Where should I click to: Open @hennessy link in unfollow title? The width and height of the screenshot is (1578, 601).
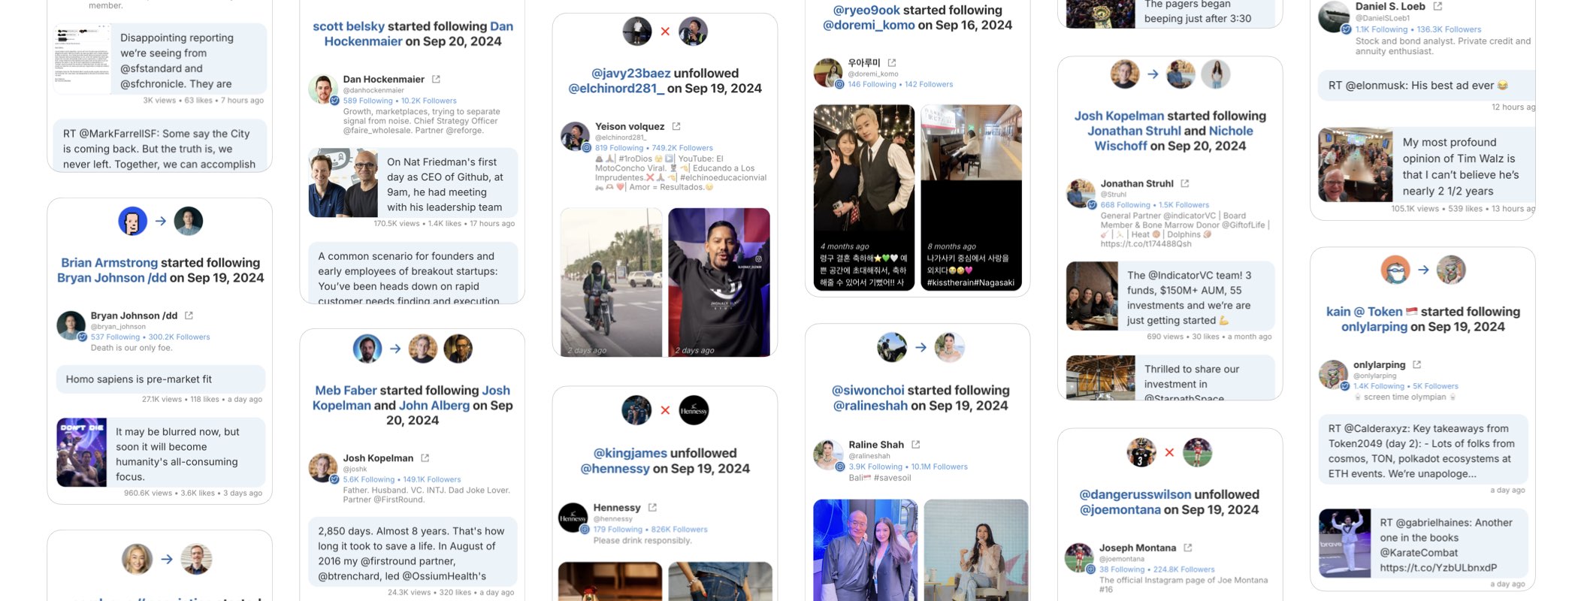(615, 469)
